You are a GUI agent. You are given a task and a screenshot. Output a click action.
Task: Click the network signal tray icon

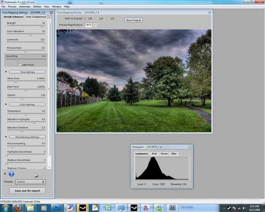point(239,208)
